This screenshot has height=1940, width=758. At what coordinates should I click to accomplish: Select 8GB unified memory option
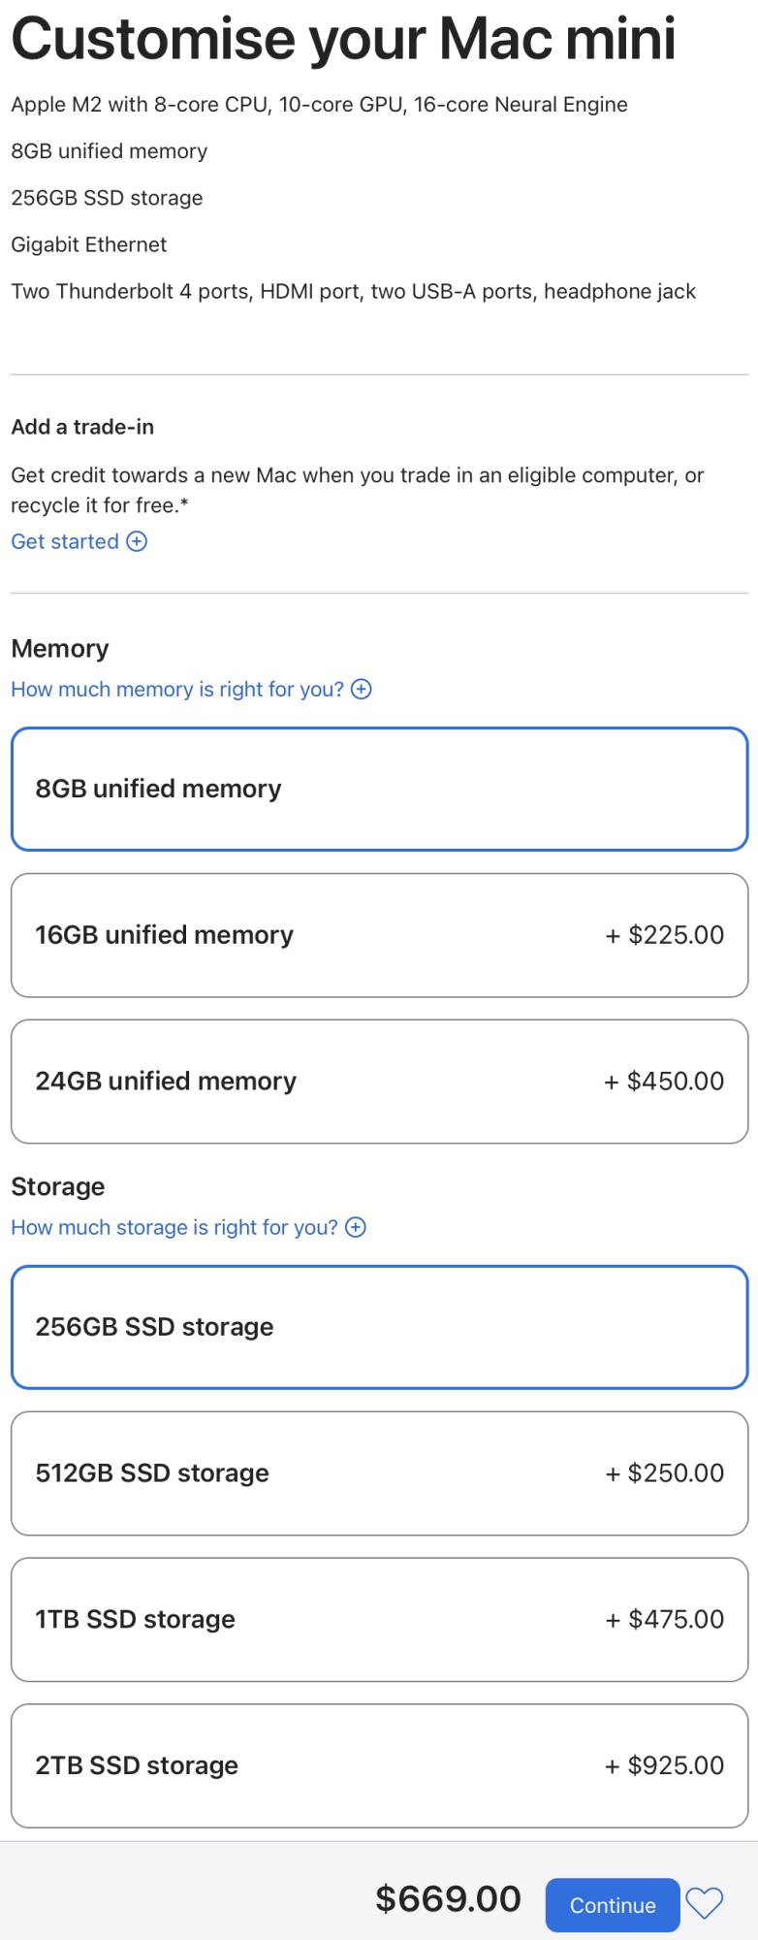coord(379,789)
